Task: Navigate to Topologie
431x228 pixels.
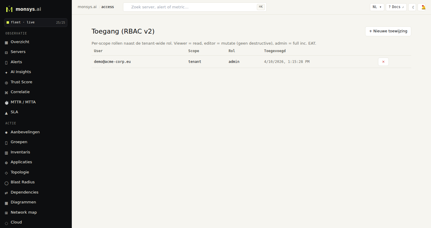Action: coord(36,172)
